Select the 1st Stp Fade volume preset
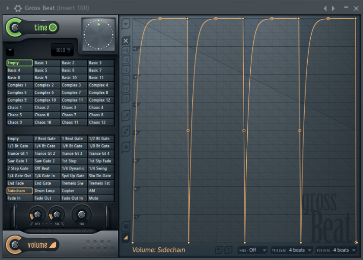Viewport: 363px width, 260px height. 101,161
